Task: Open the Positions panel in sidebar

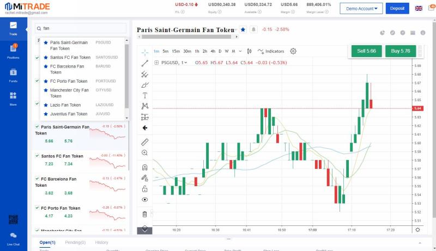Action: click(13, 51)
